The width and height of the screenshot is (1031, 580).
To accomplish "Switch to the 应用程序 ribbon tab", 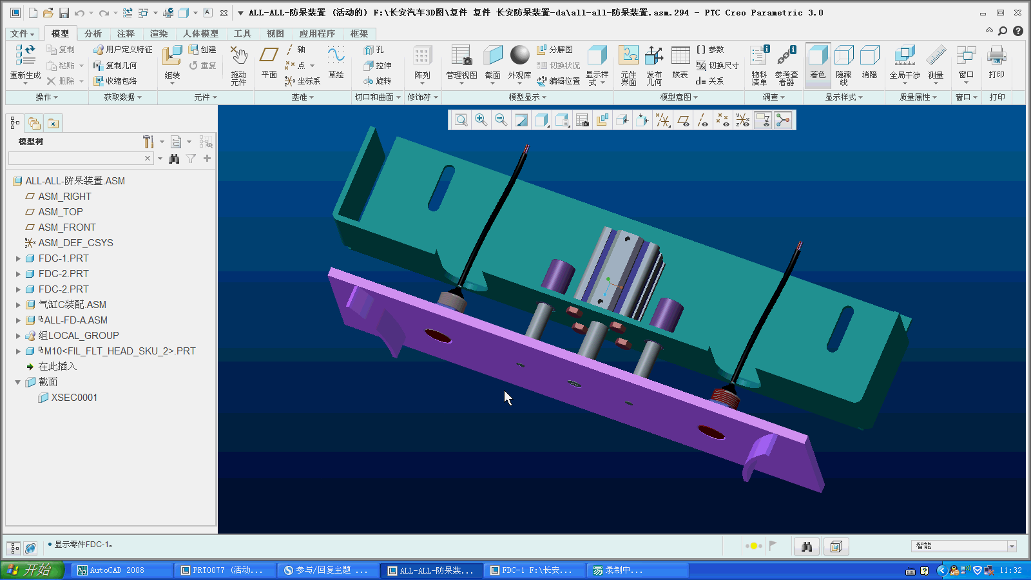I will [x=317, y=34].
